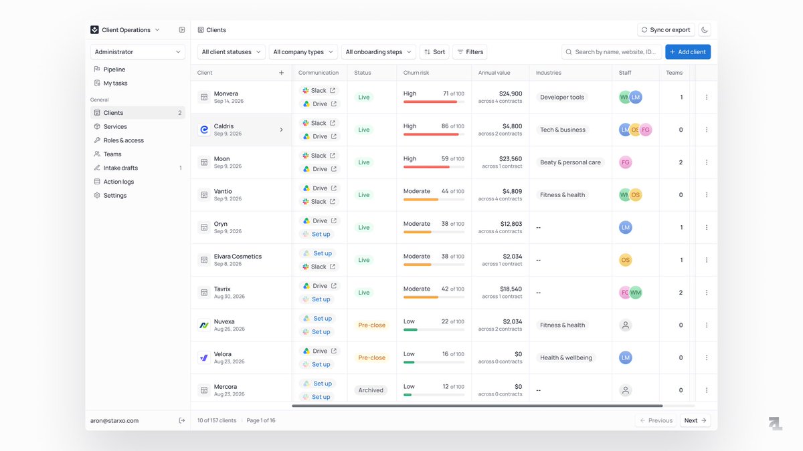Click Set up Drive for Elvara Cosmetics
Screen dimensions: 803x451
click(x=318, y=254)
